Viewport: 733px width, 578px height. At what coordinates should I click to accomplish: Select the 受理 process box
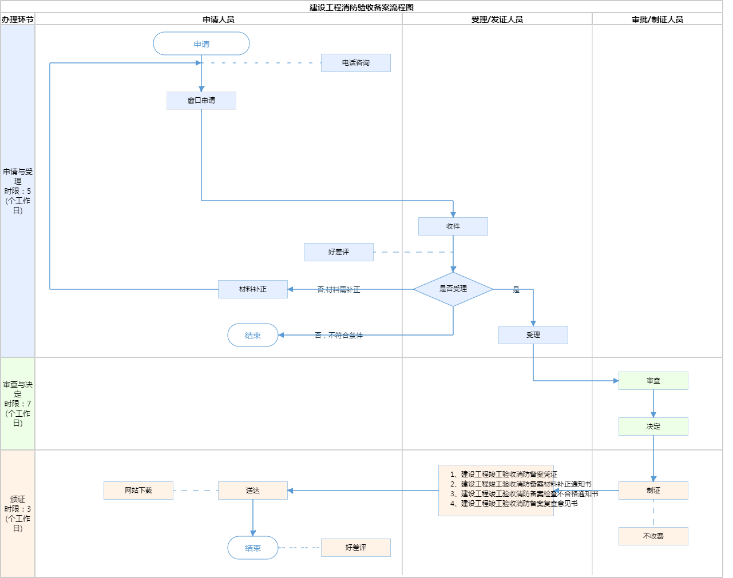[x=533, y=335]
